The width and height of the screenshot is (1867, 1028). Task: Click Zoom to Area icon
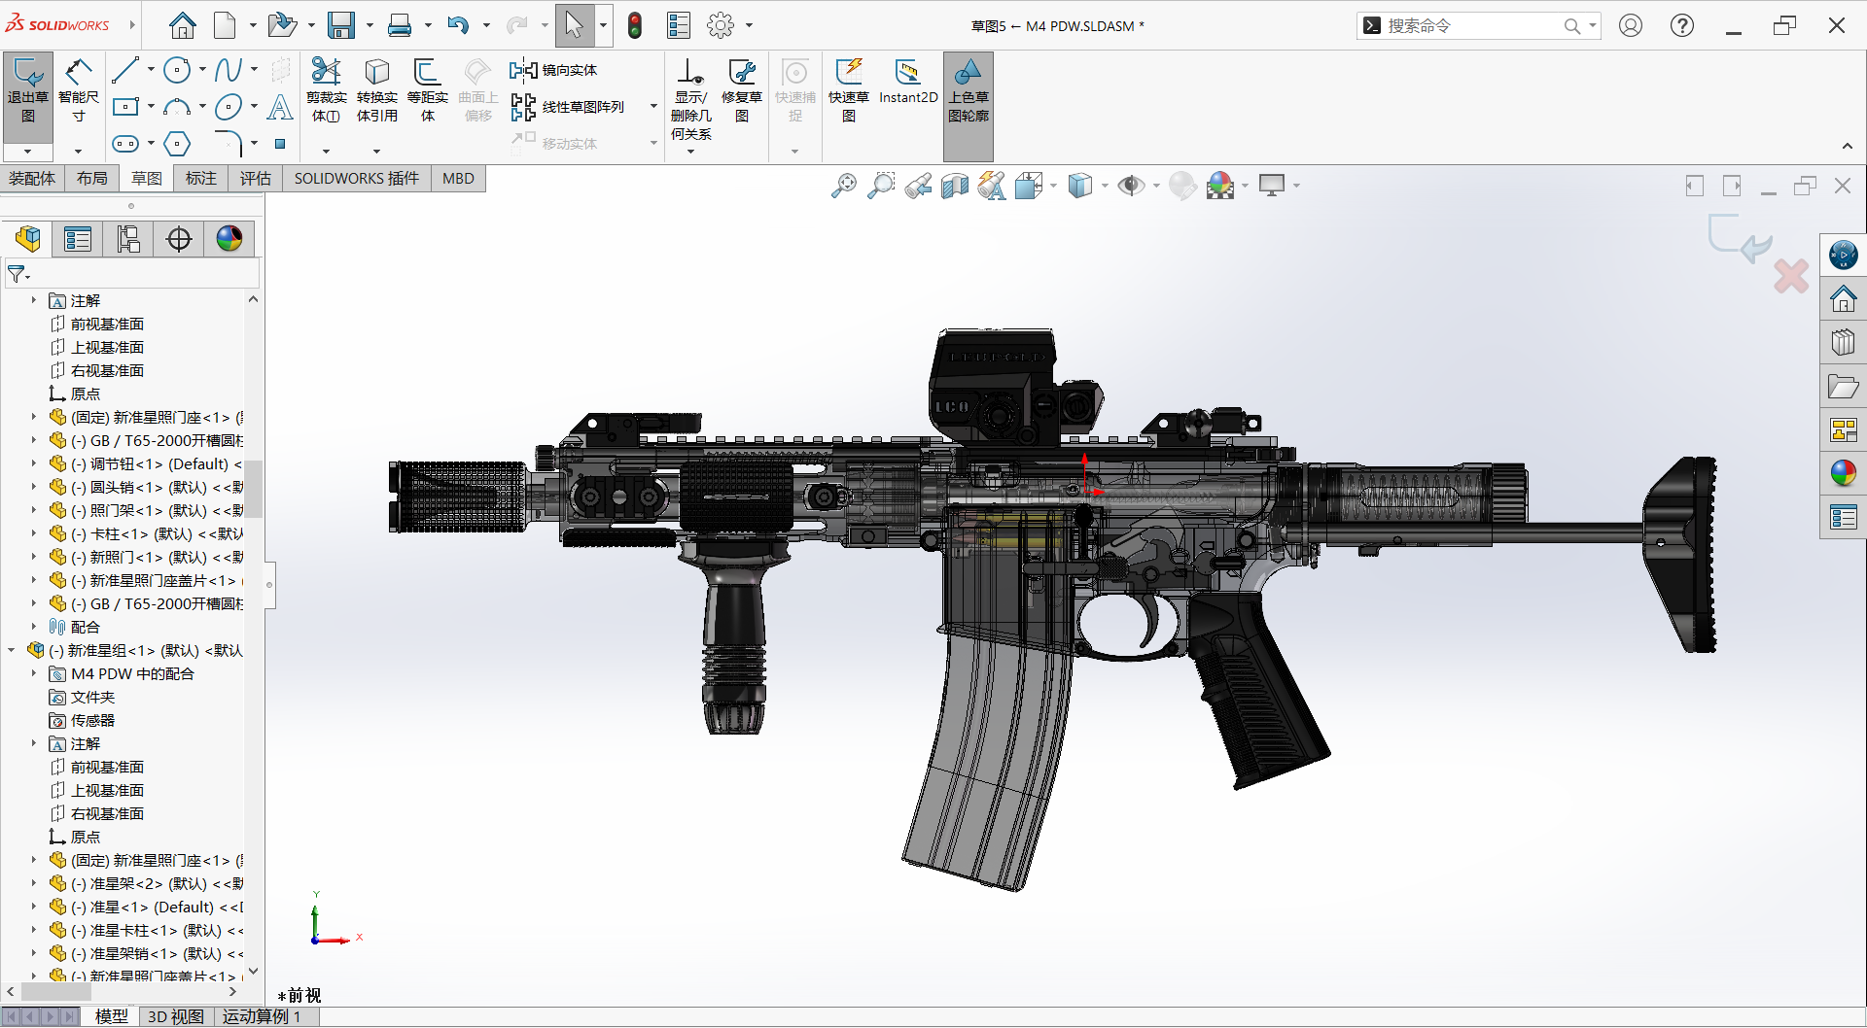tap(881, 186)
